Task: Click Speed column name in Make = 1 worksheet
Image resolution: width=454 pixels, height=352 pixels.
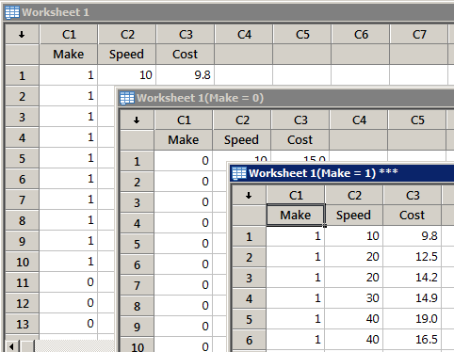Action: coord(354,216)
